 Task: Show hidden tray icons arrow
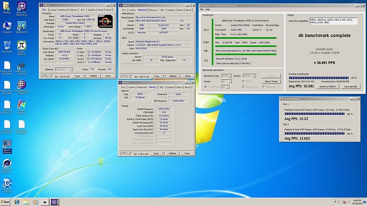(335, 202)
